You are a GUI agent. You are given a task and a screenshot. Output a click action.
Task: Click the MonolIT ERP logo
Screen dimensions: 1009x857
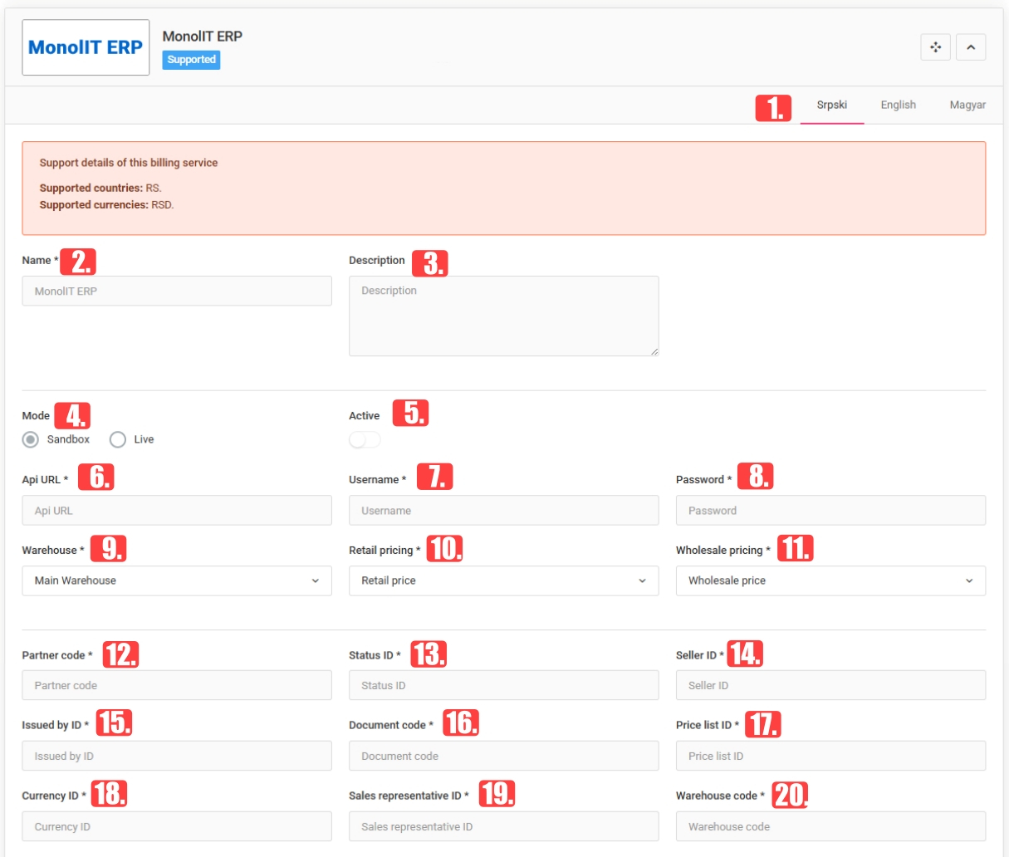86,47
